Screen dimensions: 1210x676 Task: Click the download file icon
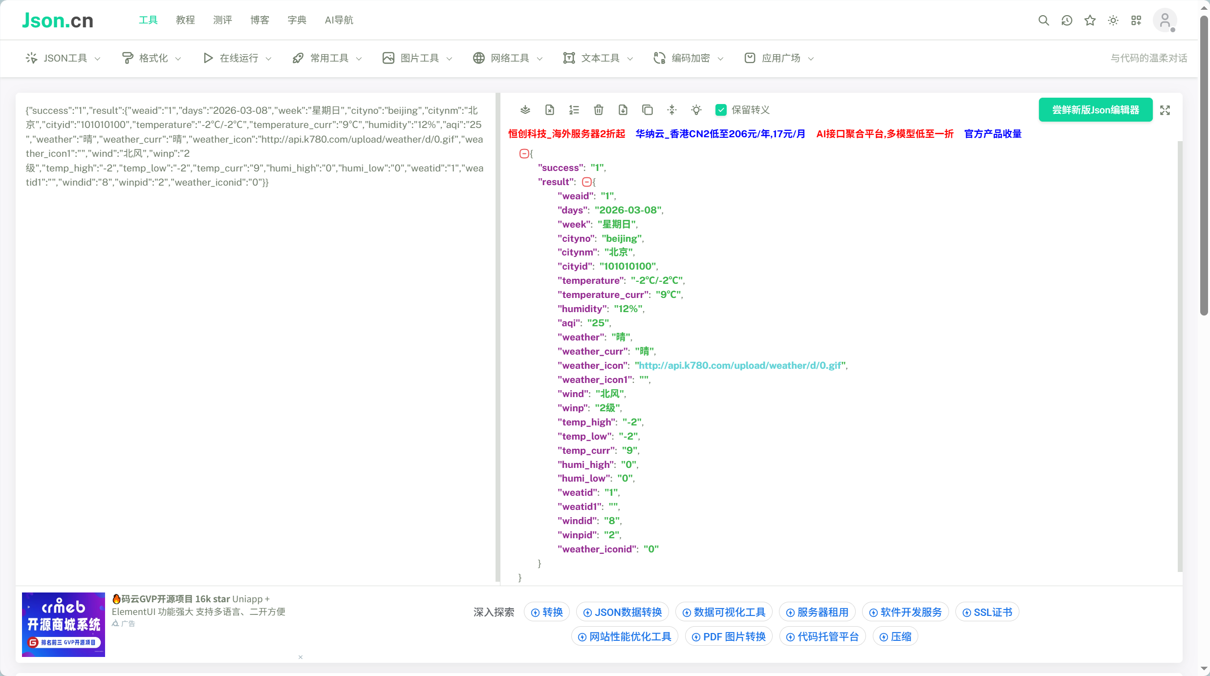click(623, 110)
